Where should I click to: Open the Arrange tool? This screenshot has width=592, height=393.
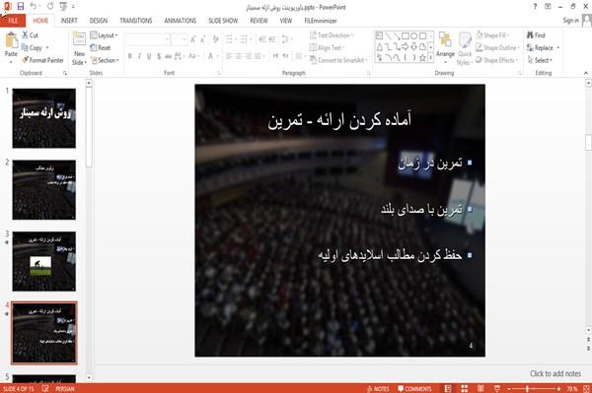pos(445,46)
